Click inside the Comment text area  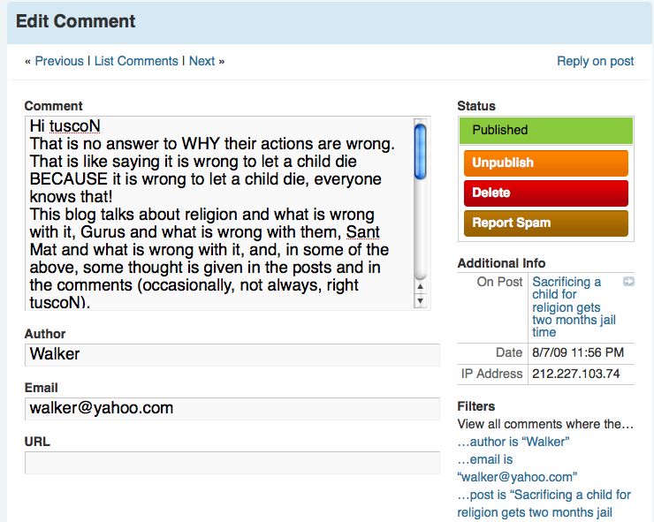[218, 212]
